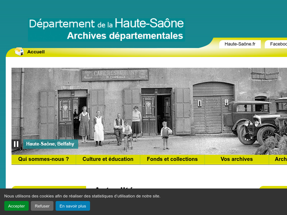This screenshot has width=287, height=215.
Task: Decline cookies using the Refuser button
Action: [42, 206]
